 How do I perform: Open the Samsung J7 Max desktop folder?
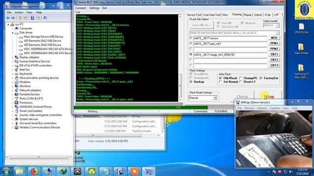click(301, 71)
